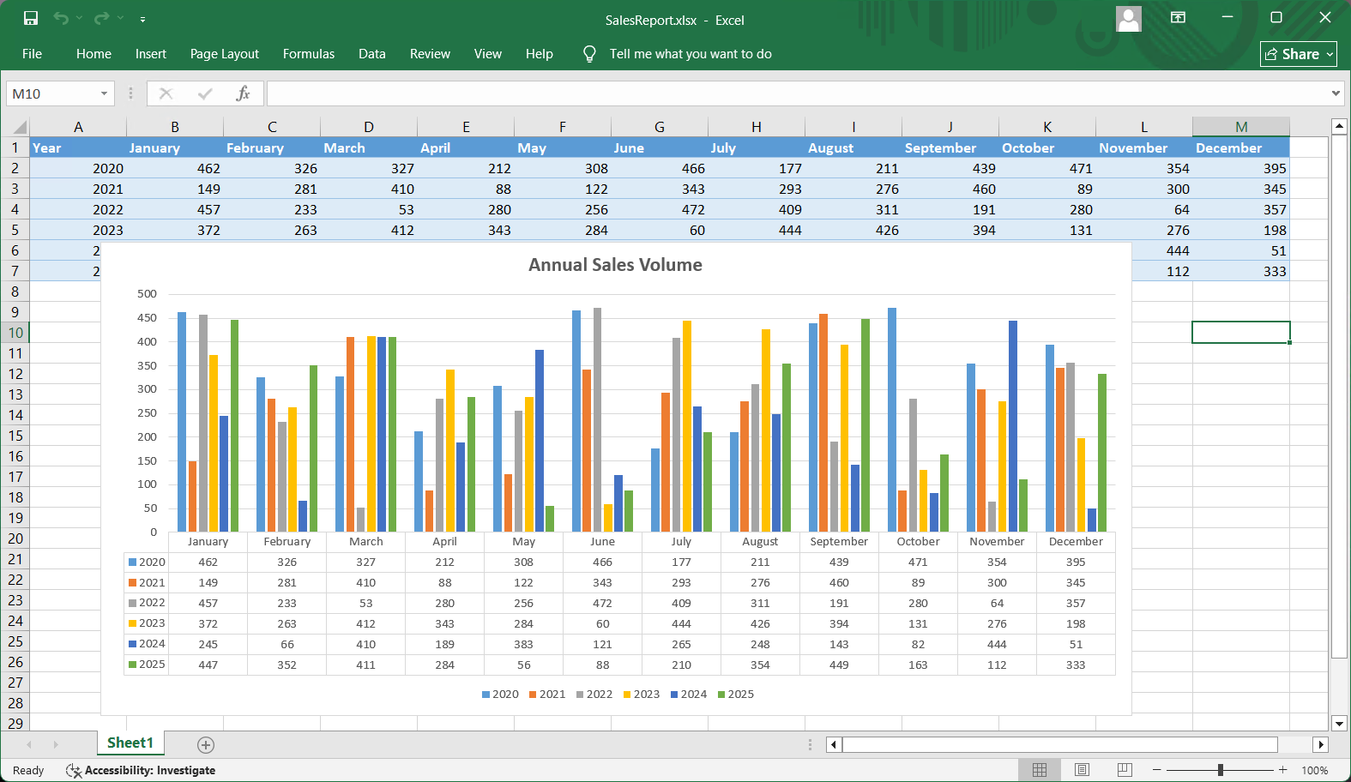Click the Share button
This screenshot has width=1351, height=782.
pyautogui.click(x=1298, y=54)
